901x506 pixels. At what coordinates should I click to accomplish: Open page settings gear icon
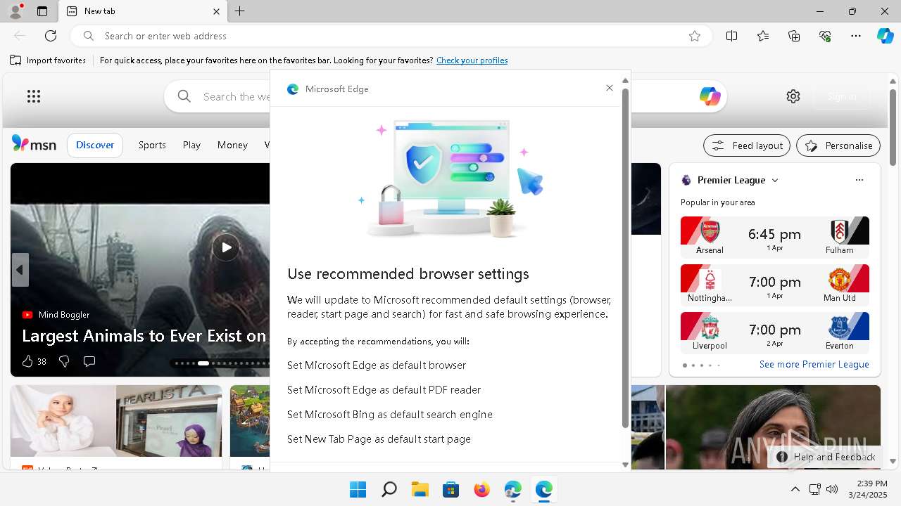point(793,96)
